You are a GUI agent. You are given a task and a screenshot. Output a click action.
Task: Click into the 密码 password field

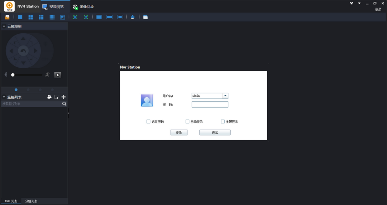point(210,104)
